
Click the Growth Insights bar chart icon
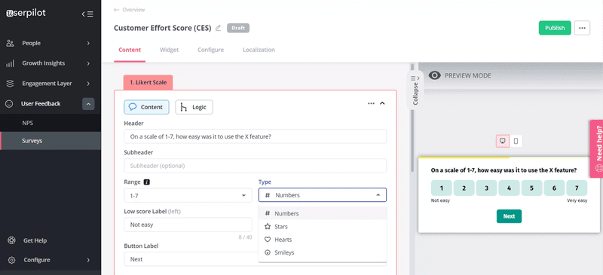(11, 63)
